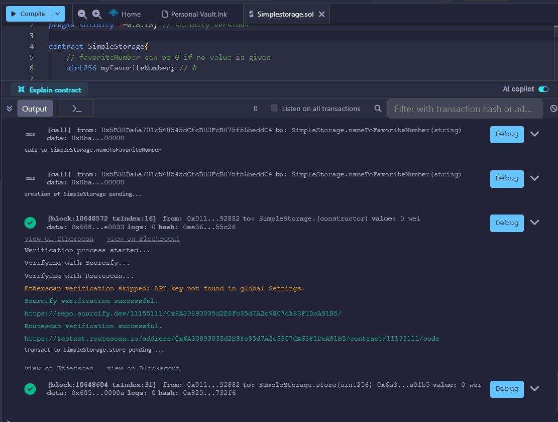Debug the first nameToFavoriteNumber call
This screenshot has width=558, height=422.
tap(507, 134)
